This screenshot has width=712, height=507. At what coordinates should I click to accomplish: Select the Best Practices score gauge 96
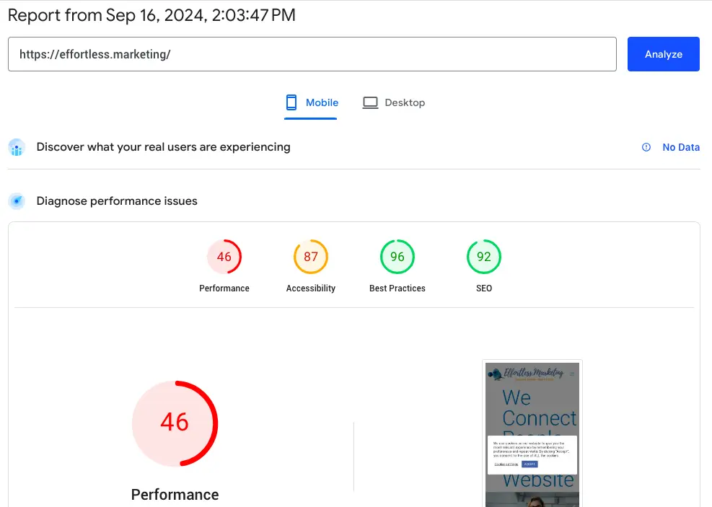tap(397, 257)
